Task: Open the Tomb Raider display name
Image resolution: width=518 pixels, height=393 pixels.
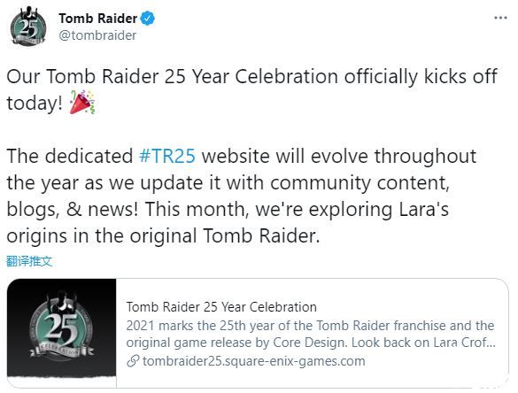Action: click(97, 19)
